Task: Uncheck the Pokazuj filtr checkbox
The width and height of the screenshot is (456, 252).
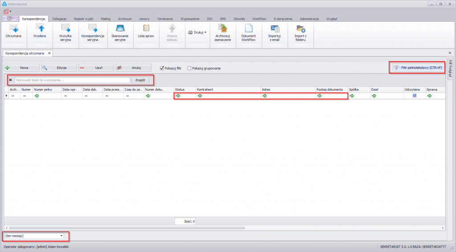Action: pos(162,68)
